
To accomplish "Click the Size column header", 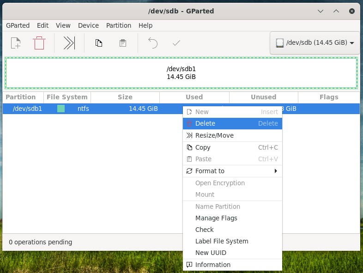I will coord(125,97).
